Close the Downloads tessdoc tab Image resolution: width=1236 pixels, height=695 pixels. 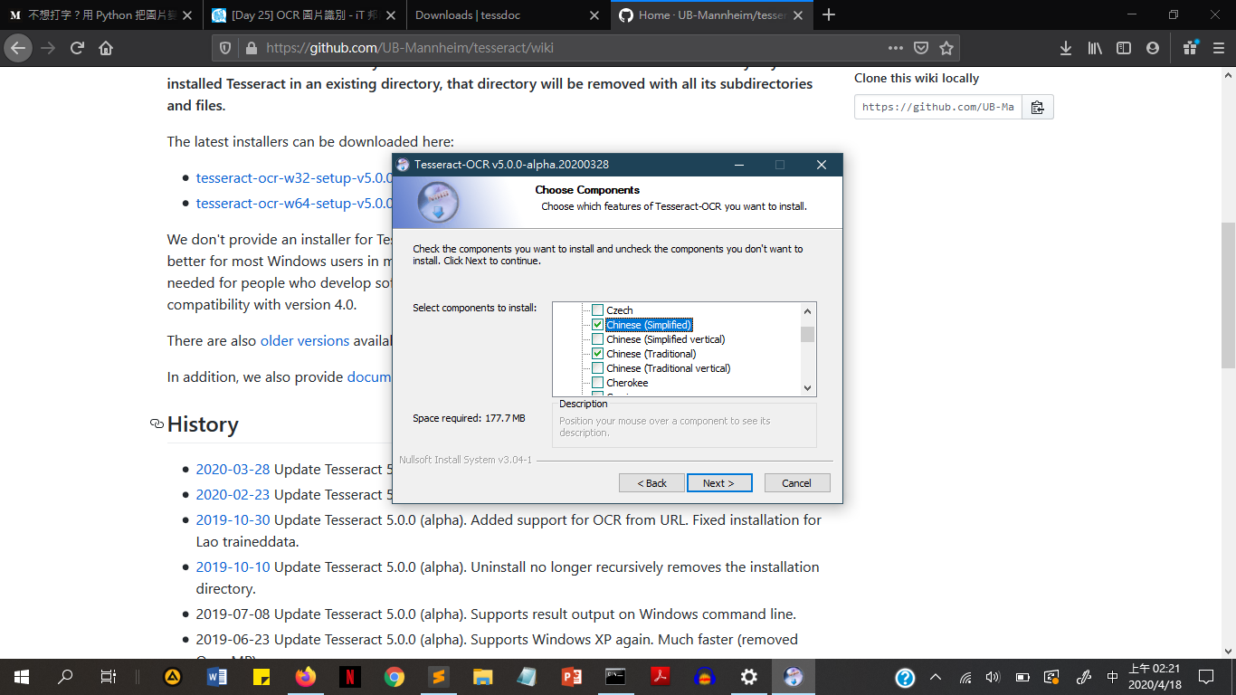(594, 14)
